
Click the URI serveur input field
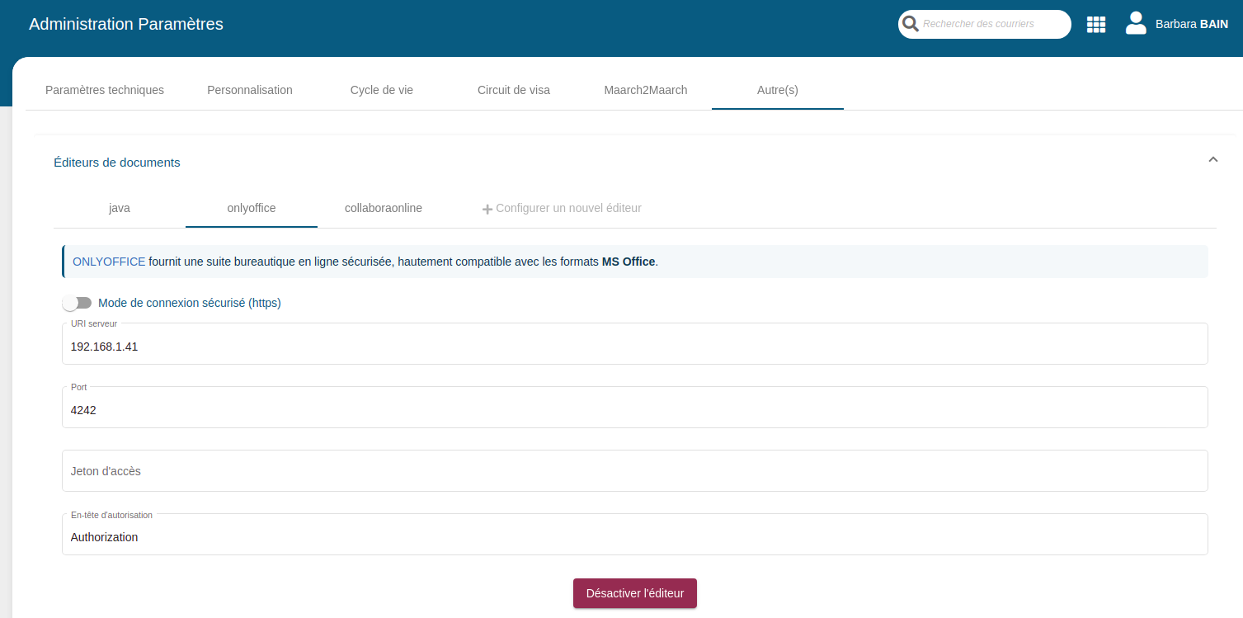pos(634,347)
